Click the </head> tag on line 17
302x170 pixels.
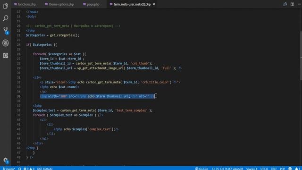pos(32,12)
